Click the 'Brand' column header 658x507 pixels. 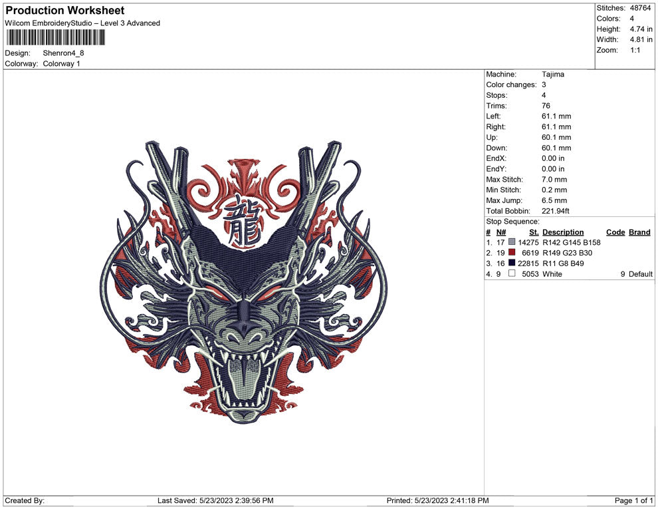click(639, 232)
